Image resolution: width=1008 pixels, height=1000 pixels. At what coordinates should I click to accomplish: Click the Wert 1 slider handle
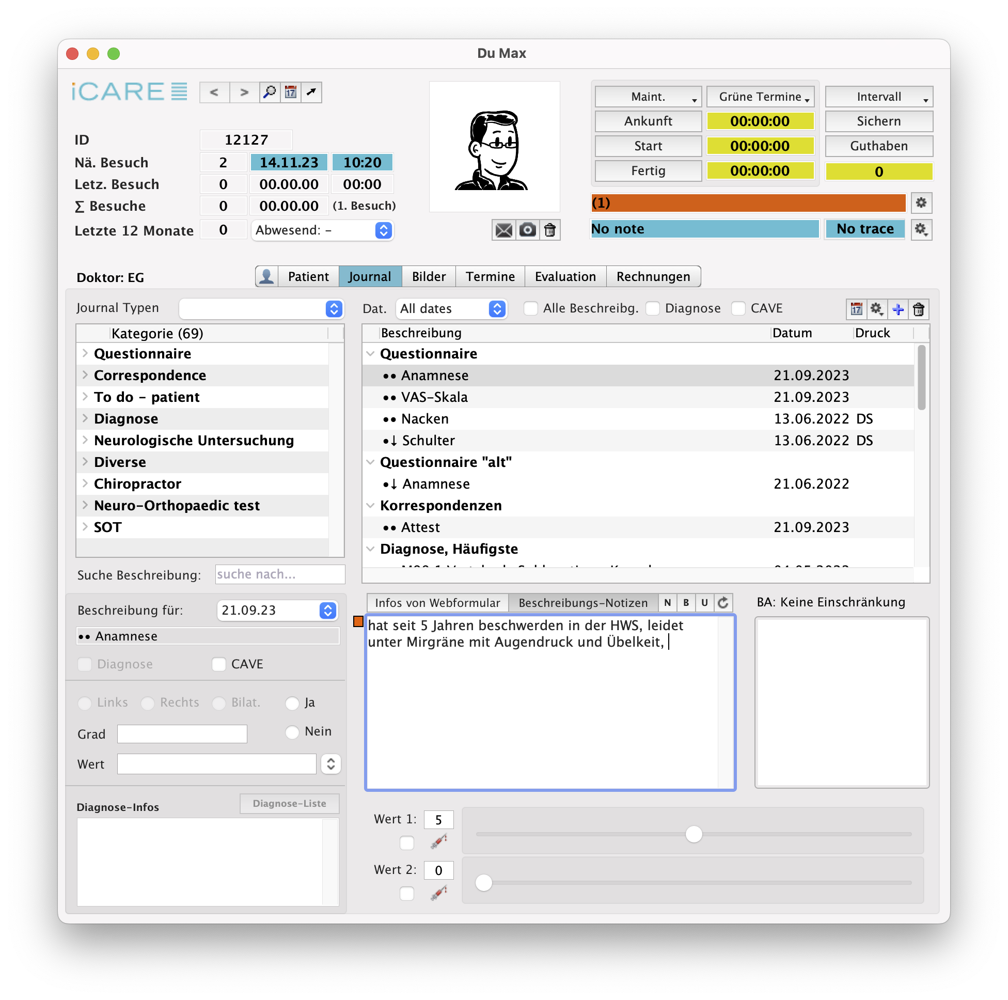pos(694,834)
